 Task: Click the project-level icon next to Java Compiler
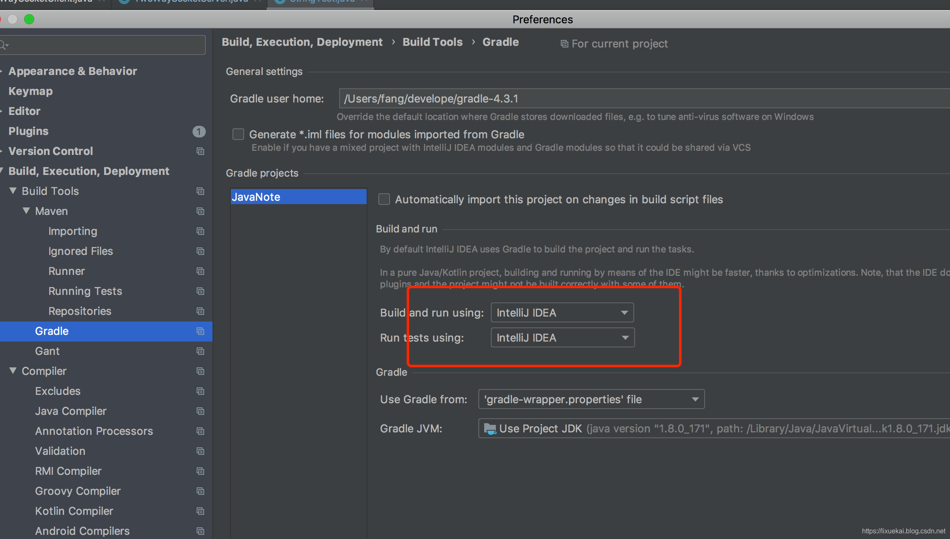pos(200,411)
